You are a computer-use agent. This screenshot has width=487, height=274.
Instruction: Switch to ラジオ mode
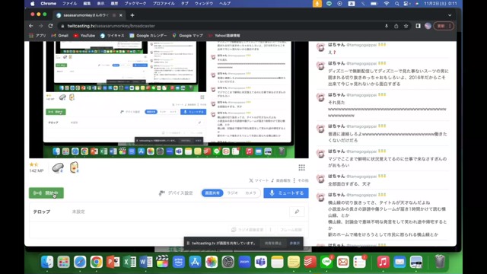coord(232,193)
